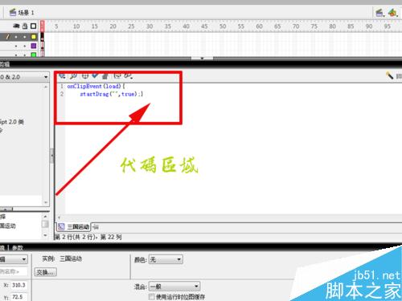Click the Show code hint icon
The width and height of the screenshot is (402, 301).
coord(117,76)
